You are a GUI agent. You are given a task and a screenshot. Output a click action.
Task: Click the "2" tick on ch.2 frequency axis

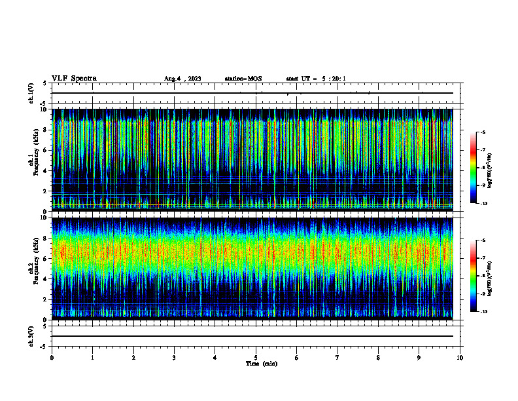(x=46, y=299)
